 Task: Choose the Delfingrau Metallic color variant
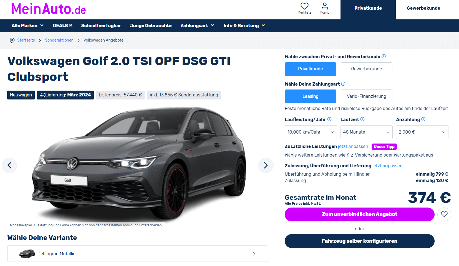click(x=137, y=254)
